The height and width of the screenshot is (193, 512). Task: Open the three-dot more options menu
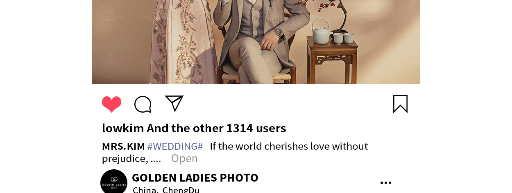(386, 183)
